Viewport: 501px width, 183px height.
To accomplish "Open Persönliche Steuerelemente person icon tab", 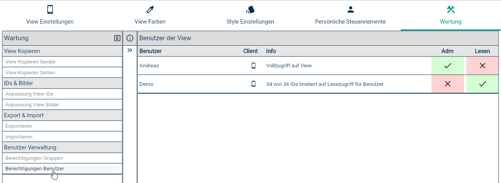I will (350, 15).
